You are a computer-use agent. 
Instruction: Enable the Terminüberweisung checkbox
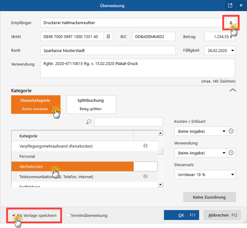(68, 215)
